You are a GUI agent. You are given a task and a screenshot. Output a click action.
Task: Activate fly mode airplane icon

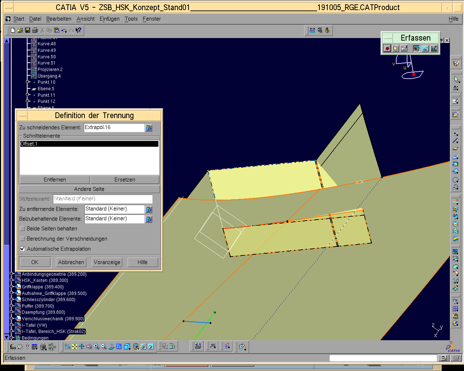67,347
